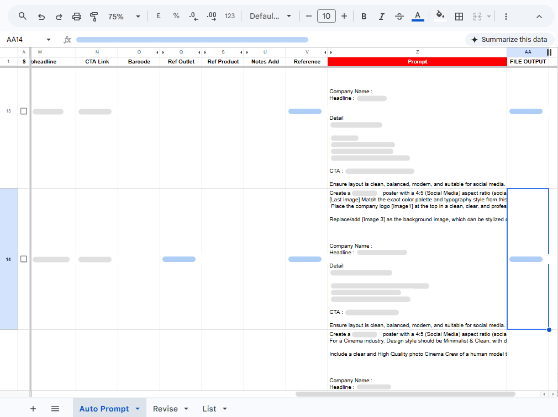The image size is (558, 417).
Task: Select the FILE OUTPUT header cell
Action: pyautogui.click(x=528, y=61)
